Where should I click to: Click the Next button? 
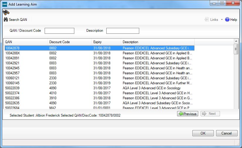click(x=210, y=114)
